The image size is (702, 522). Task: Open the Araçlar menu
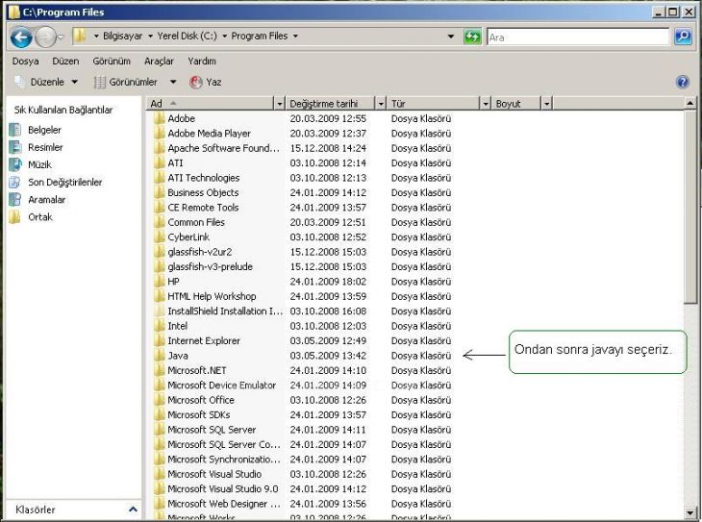(x=159, y=61)
